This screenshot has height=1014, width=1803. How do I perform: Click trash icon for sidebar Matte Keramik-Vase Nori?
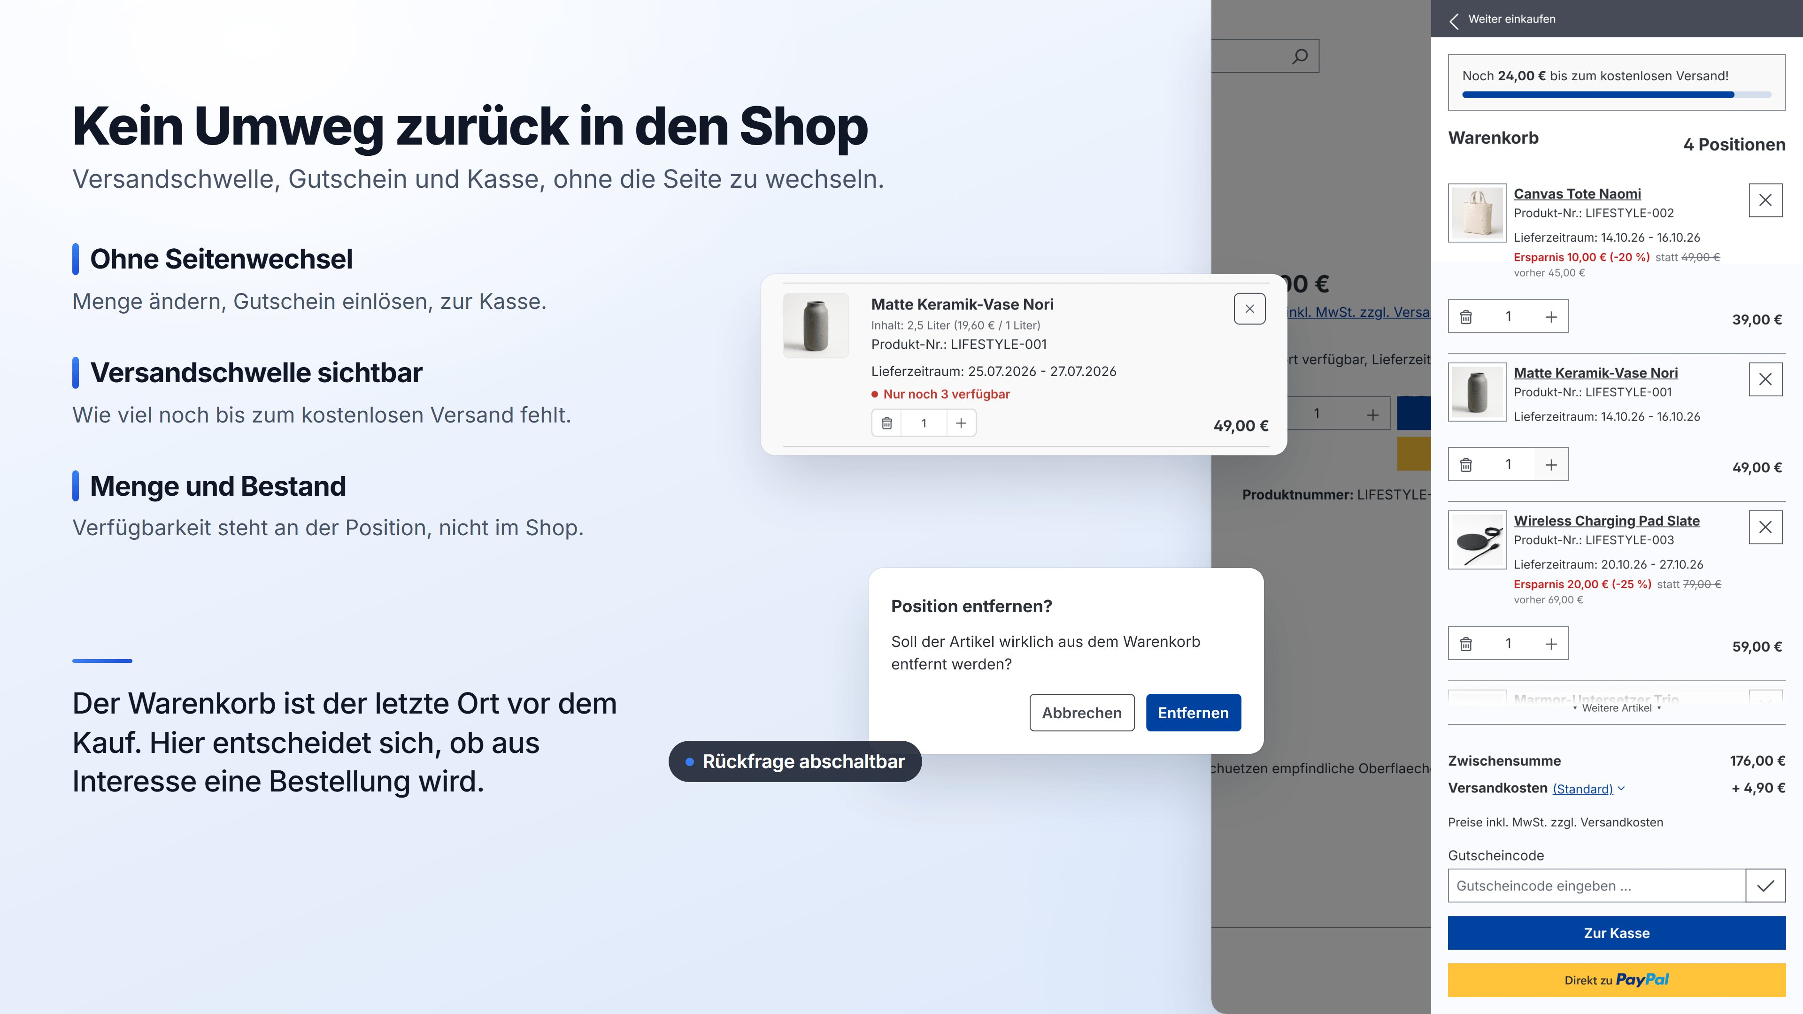coord(1465,465)
